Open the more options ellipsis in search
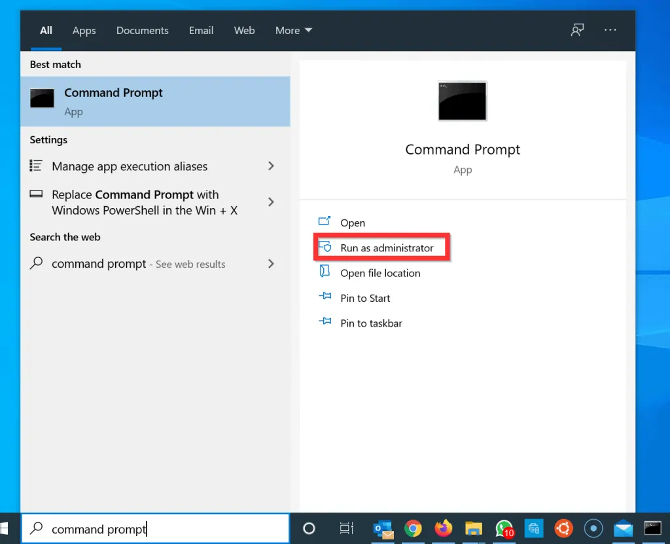The width and height of the screenshot is (670, 544). point(610,30)
